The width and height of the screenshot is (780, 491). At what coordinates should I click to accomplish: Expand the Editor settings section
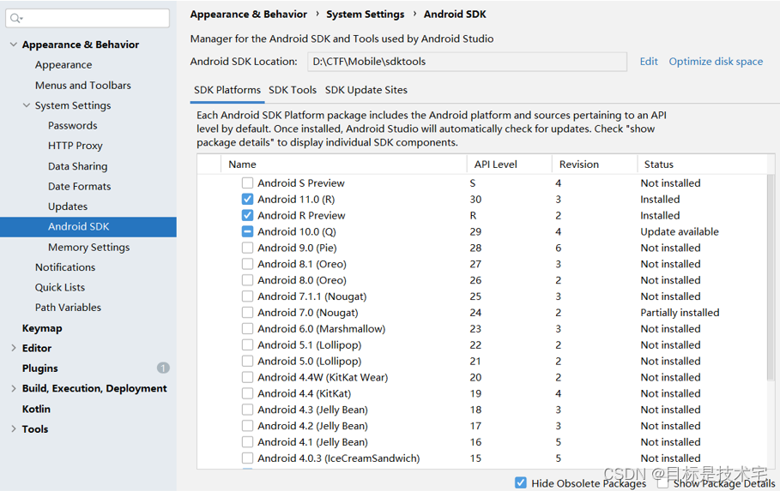click(13, 348)
